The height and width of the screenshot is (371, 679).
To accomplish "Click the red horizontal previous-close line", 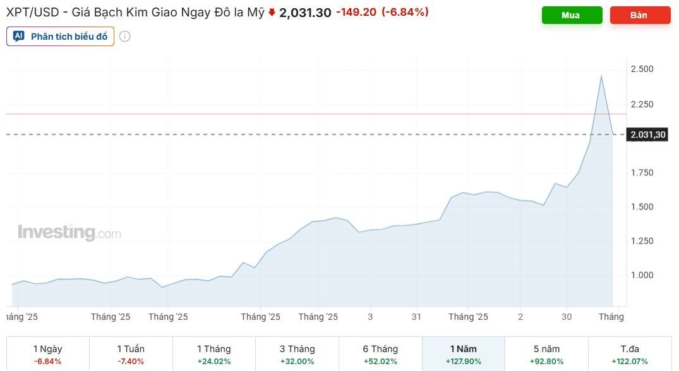I will [x=316, y=114].
